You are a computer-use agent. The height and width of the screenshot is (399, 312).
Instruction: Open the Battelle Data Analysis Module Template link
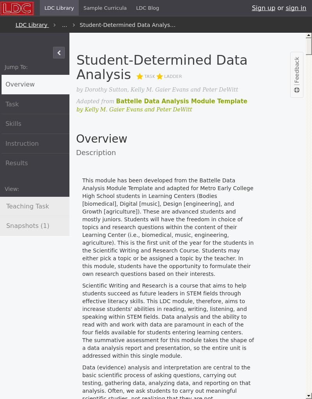(182, 101)
